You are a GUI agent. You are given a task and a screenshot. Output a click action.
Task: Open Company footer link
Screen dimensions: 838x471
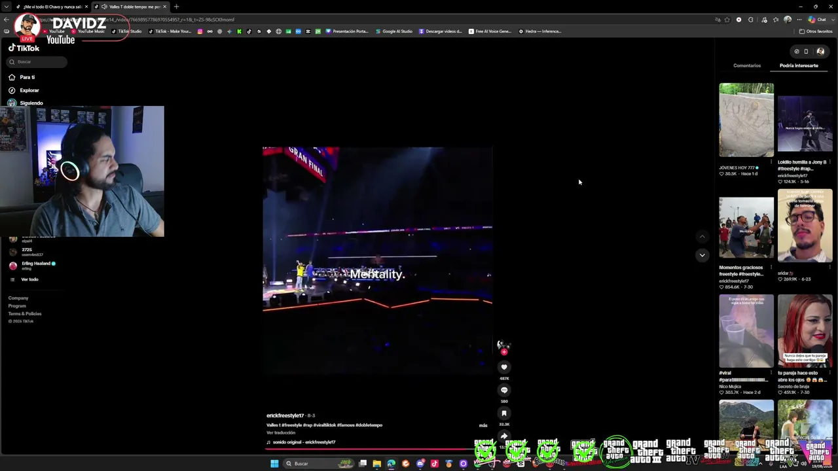(18, 298)
